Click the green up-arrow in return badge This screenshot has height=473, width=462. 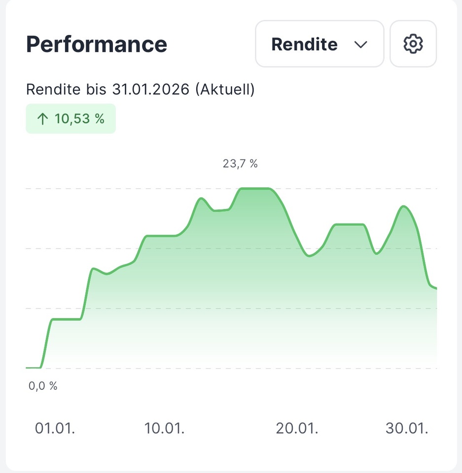click(x=42, y=119)
